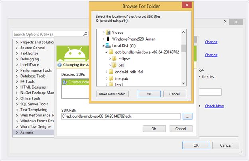This screenshot has width=249, height=161.
Task: Select Database Tools category
Action: (x=33, y=76)
